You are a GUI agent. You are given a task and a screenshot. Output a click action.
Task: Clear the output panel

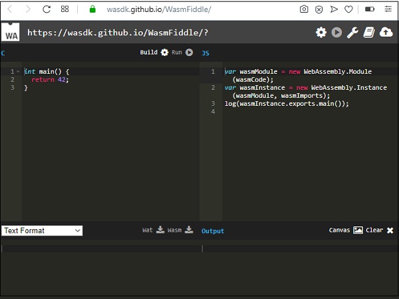point(390,230)
